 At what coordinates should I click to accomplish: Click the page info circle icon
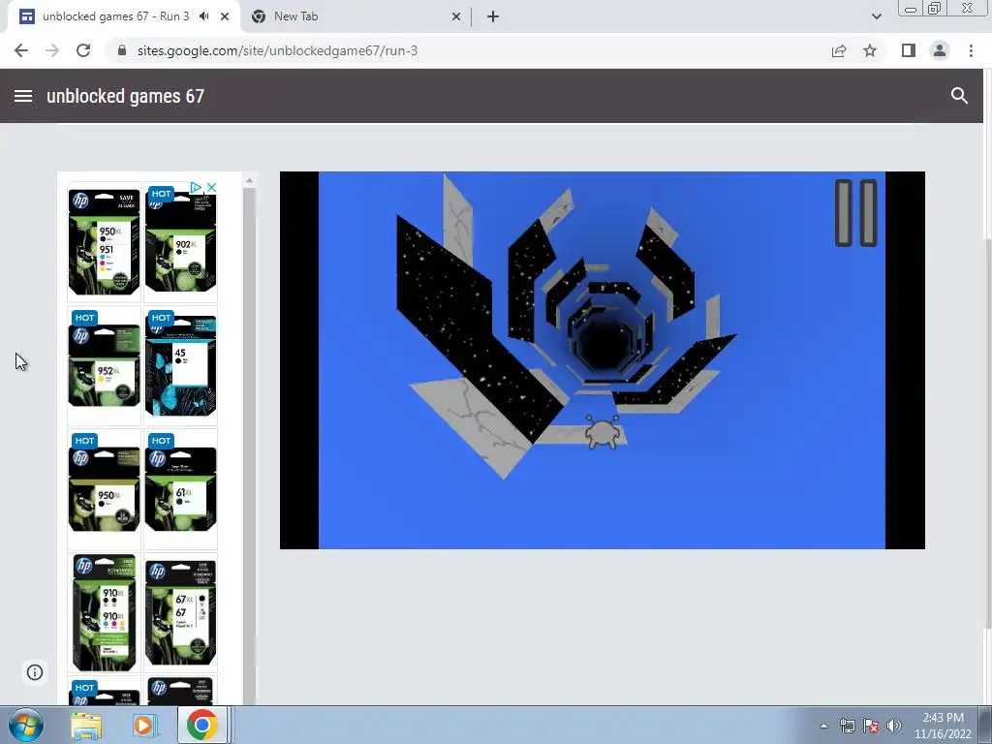(x=35, y=672)
